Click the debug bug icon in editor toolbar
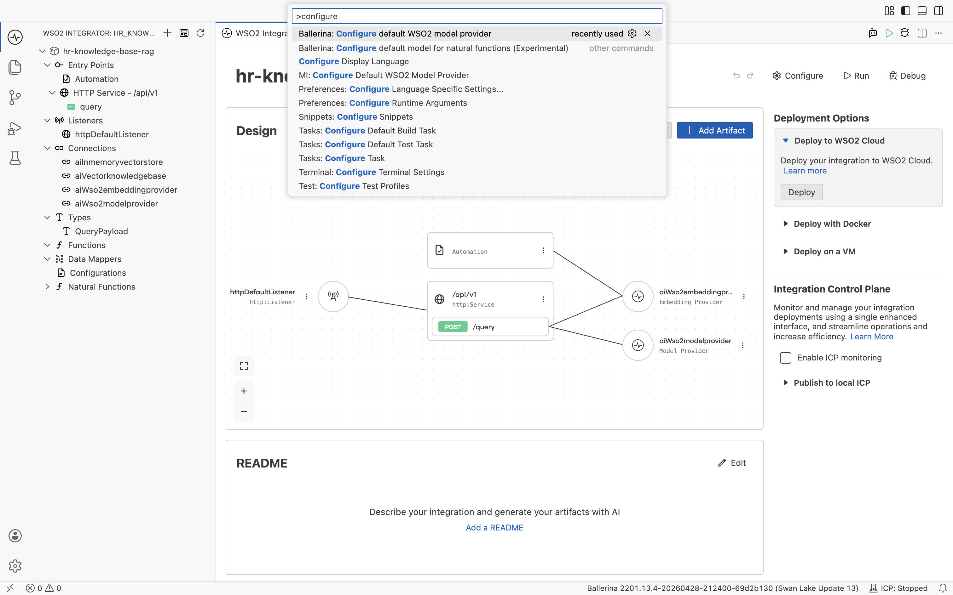Screen dimensions: 953x595 pyautogui.click(x=905, y=33)
